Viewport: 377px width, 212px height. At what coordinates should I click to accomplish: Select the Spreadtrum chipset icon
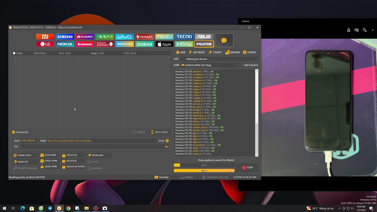click(x=204, y=44)
